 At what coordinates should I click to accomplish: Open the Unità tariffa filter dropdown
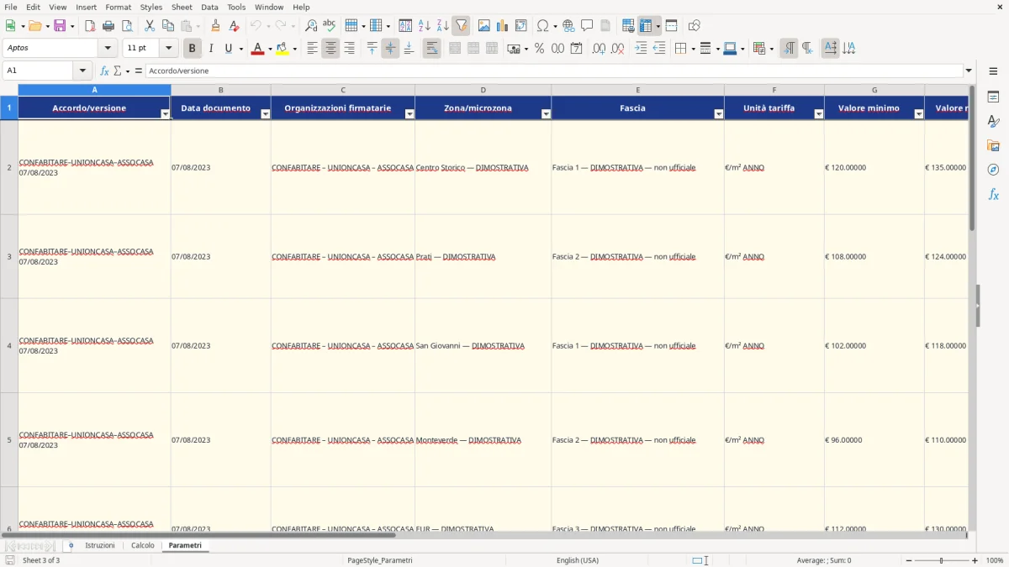[819, 113]
